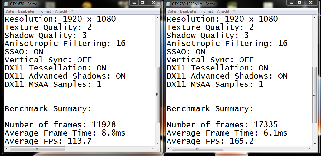Open Datei menu in GTX-670 window
Image resolution: width=321 pixels, height=156 pixels.
pos(10,12)
